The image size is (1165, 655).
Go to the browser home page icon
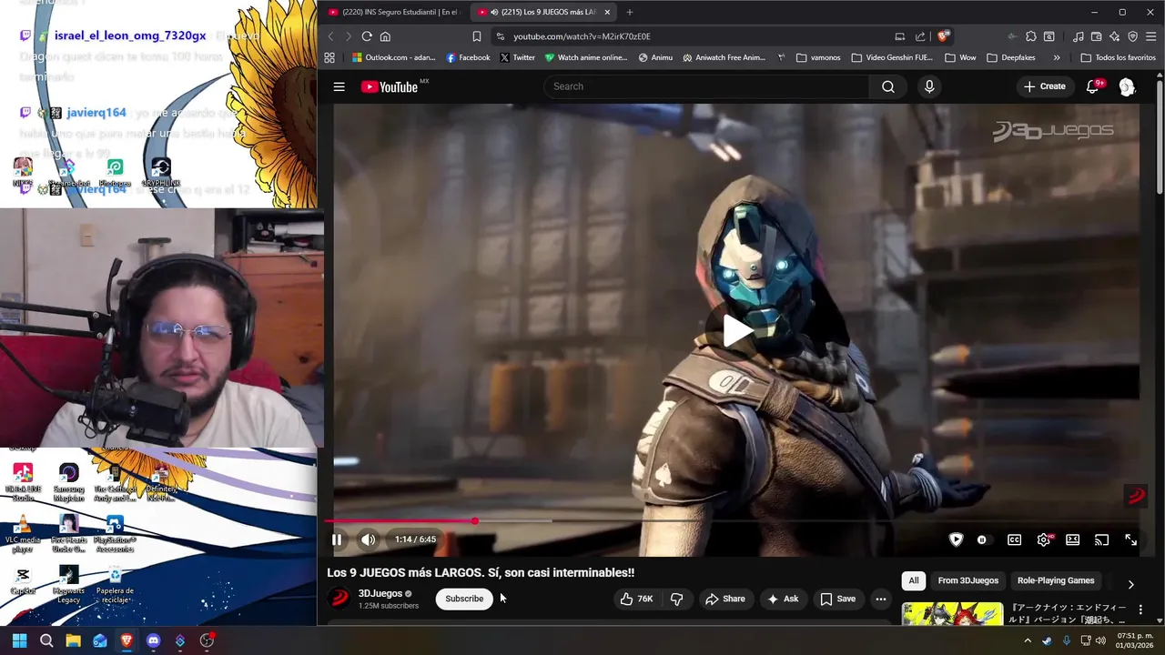click(x=385, y=36)
